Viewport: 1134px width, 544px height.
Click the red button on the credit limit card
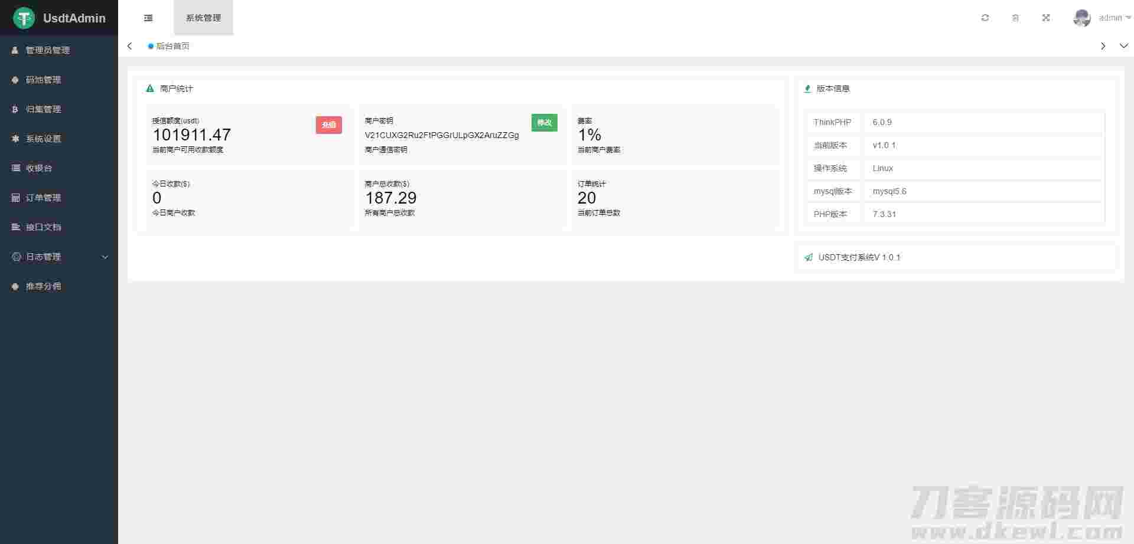329,124
